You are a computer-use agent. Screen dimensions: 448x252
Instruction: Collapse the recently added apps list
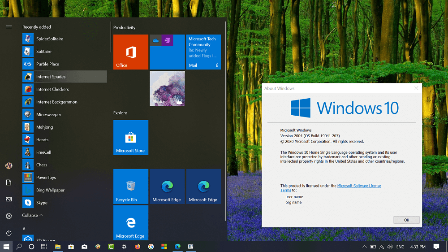pos(32,215)
